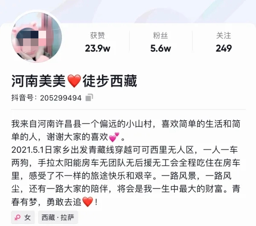Image resolution: width=256 pixels, height=226 pixels.
Task: Open the pixelated profile avatar photo
Action: click(36, 37)
